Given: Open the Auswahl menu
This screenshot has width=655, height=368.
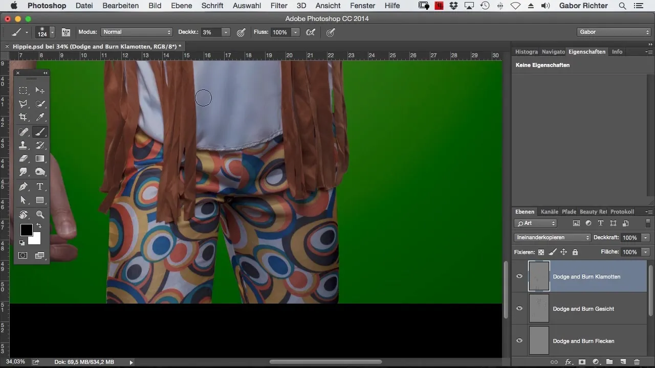Looking at the screenshot, I should click(247, 6).
